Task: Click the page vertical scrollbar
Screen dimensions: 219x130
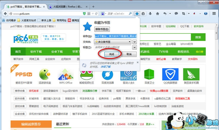Action: click(217, 77)
